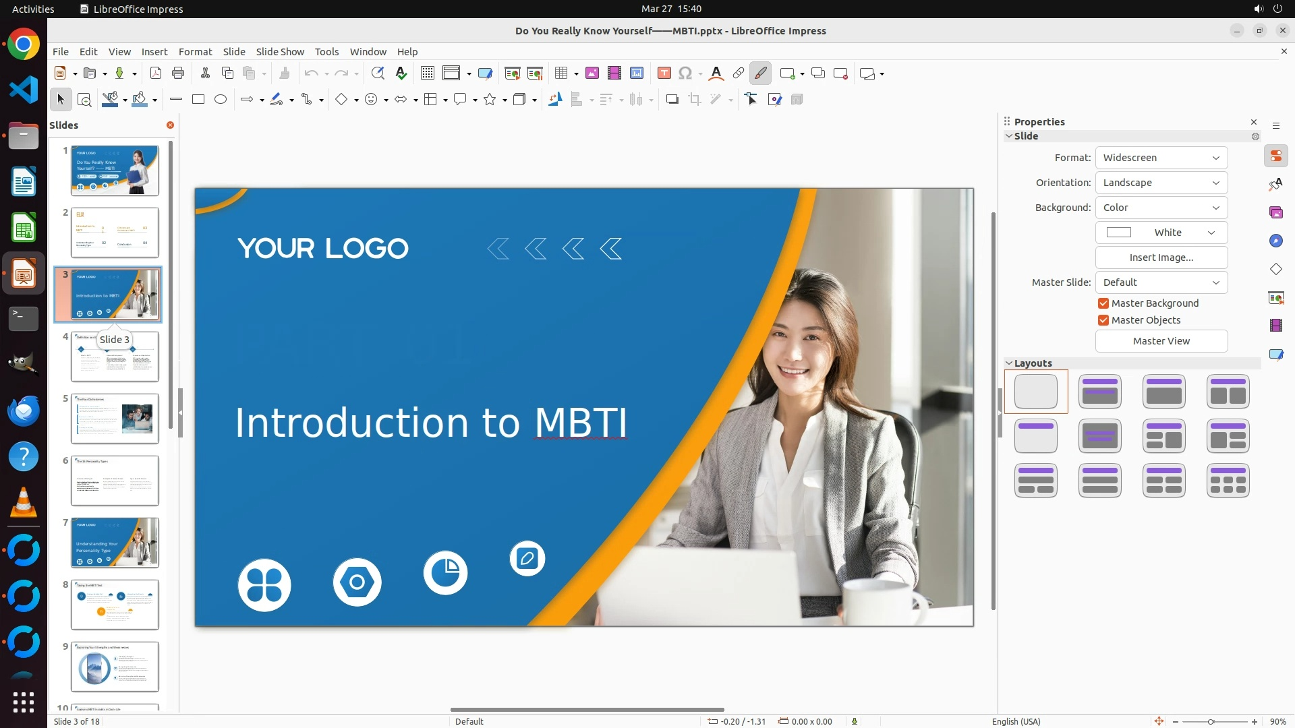1295x728 pixels.
Task: Click the Insert Table icon
Action: click(x=560, y=73)
